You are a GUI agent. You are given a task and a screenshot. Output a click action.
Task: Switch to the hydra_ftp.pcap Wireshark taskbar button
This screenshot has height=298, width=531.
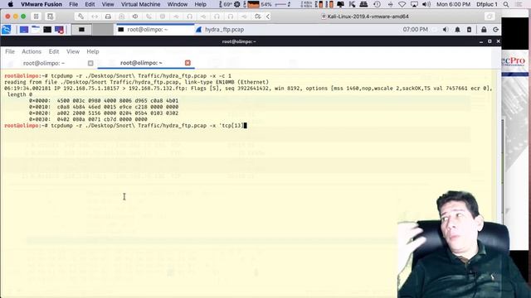click(220, 30)
